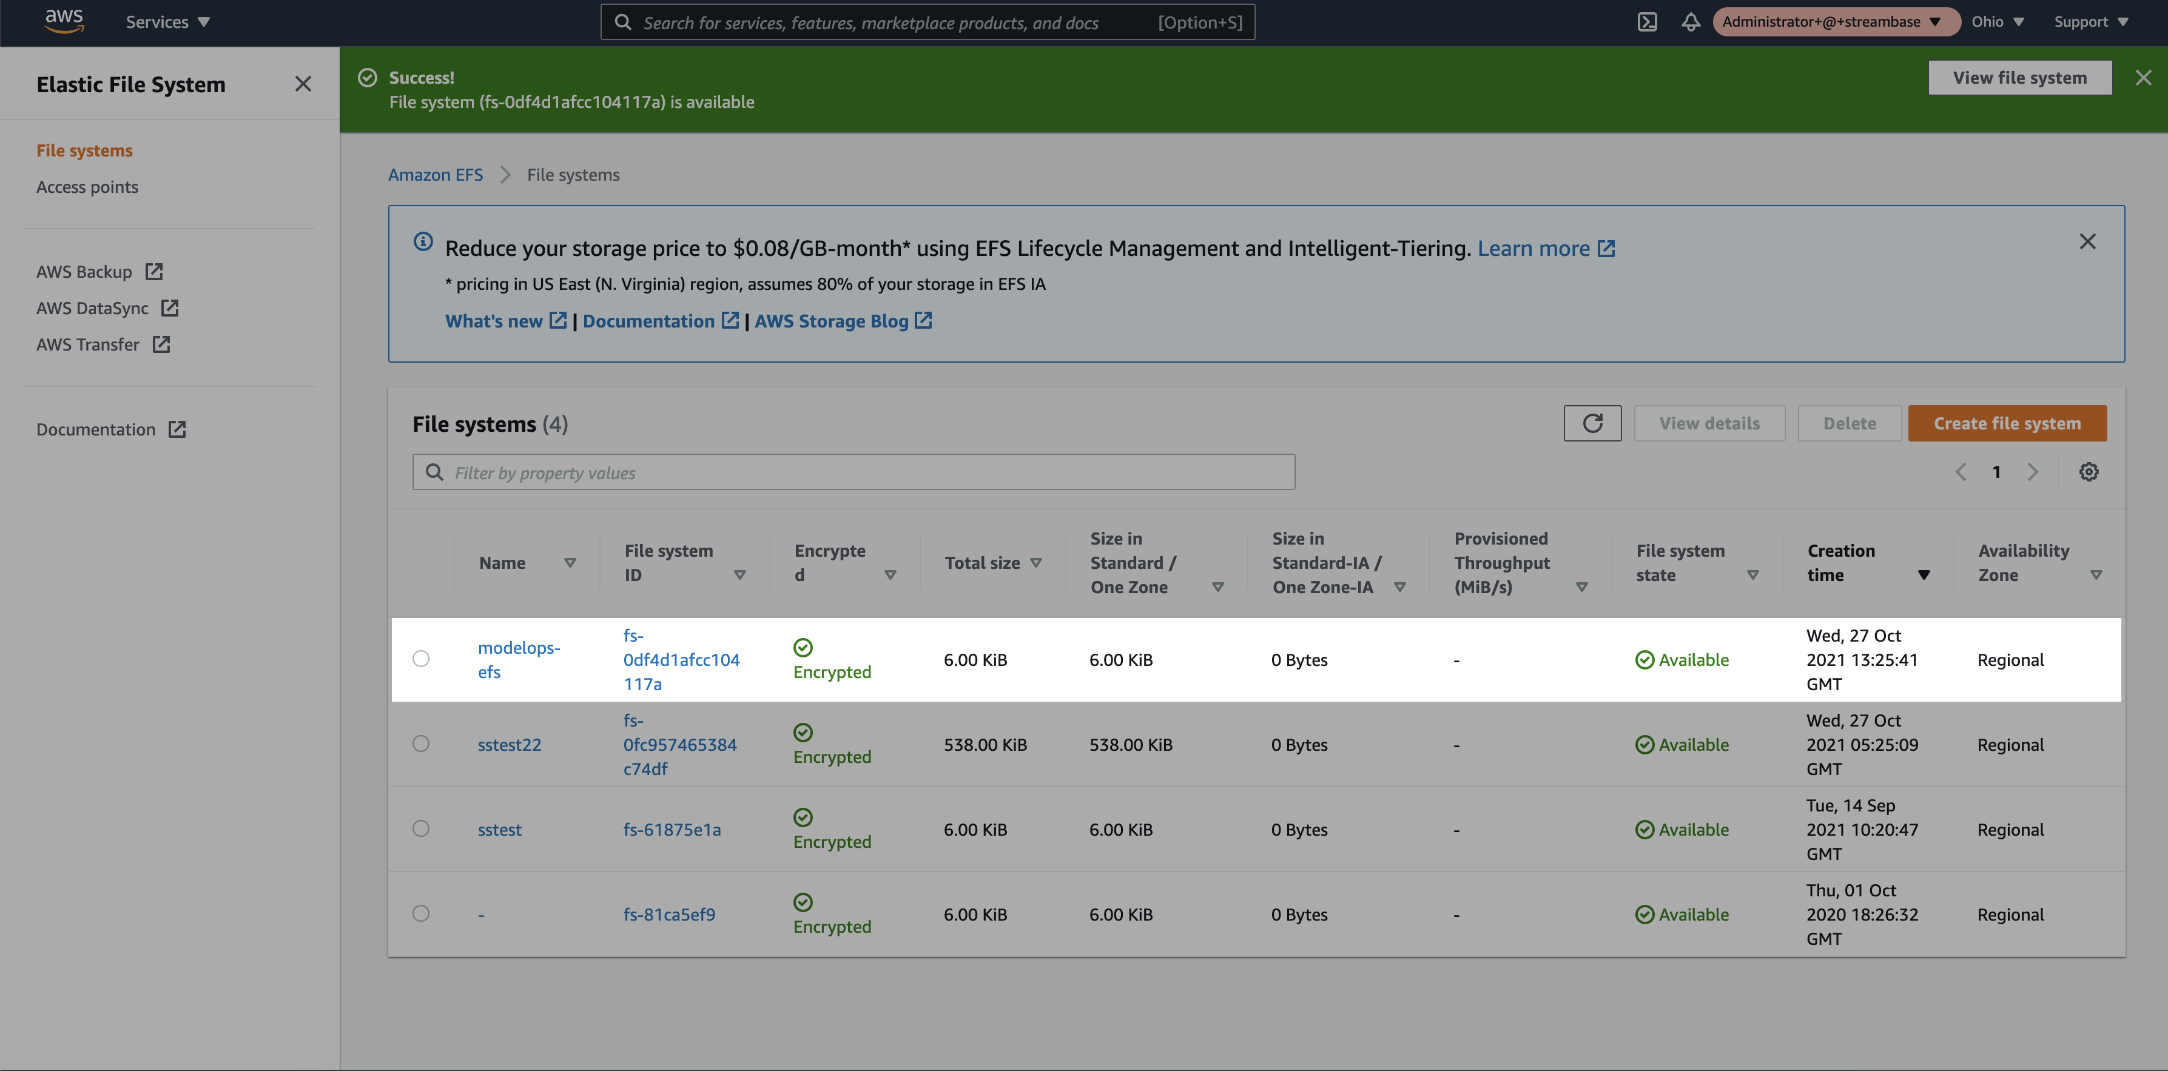Click AWS Backup external link icon

coord(154,272)
